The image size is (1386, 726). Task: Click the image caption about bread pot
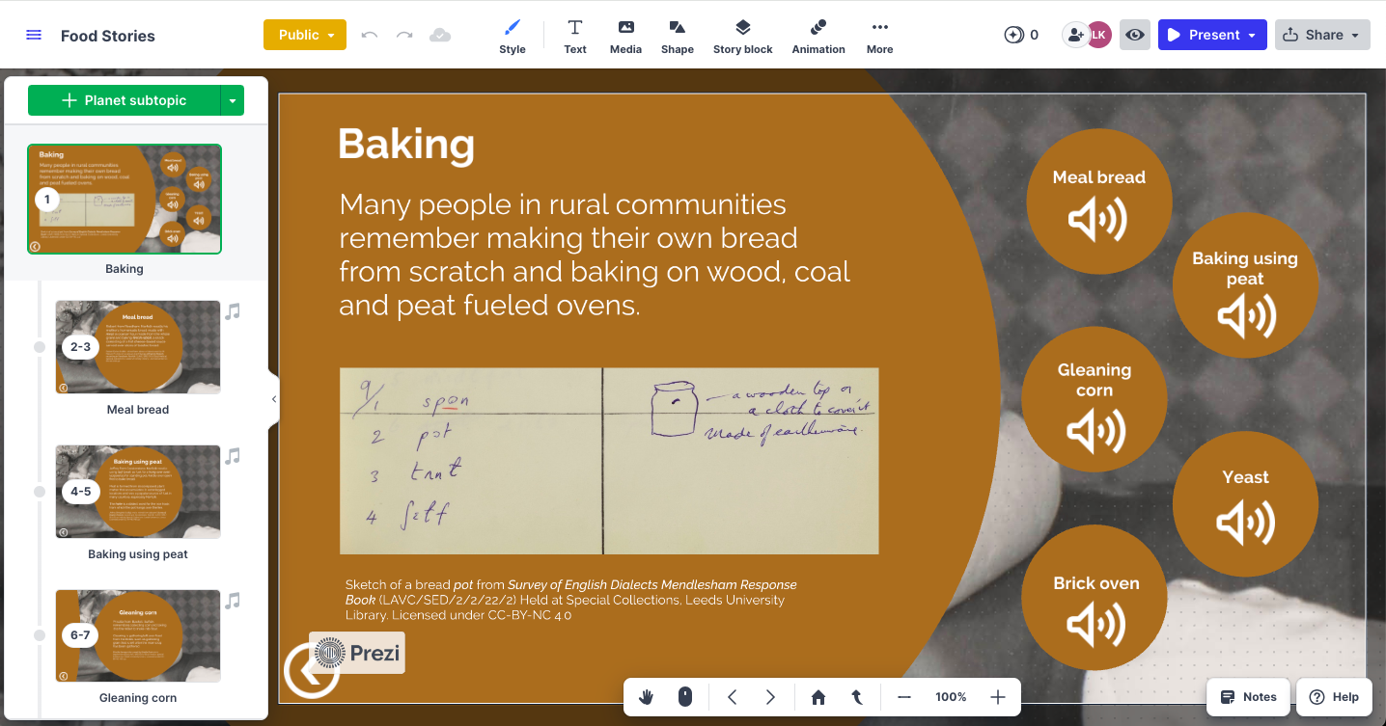coord(571,600)
